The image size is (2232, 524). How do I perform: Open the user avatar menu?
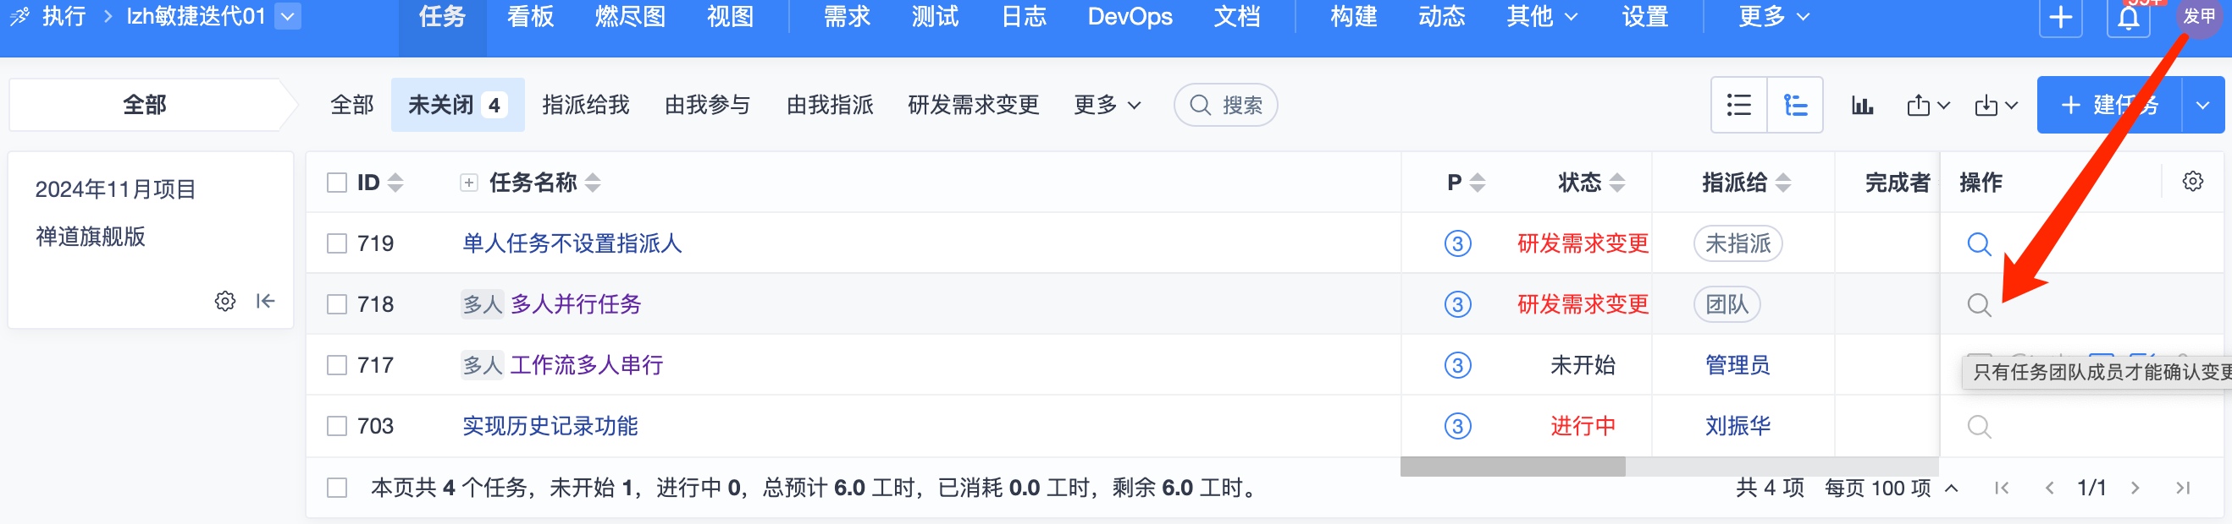(x=2199, y=15)
